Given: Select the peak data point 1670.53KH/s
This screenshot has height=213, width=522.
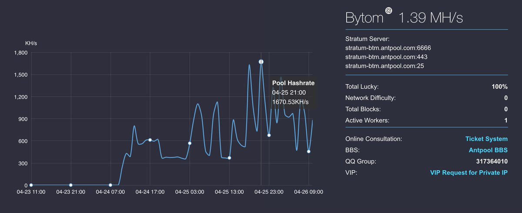Looking at the screenshot, I should [x=261, y=62].
